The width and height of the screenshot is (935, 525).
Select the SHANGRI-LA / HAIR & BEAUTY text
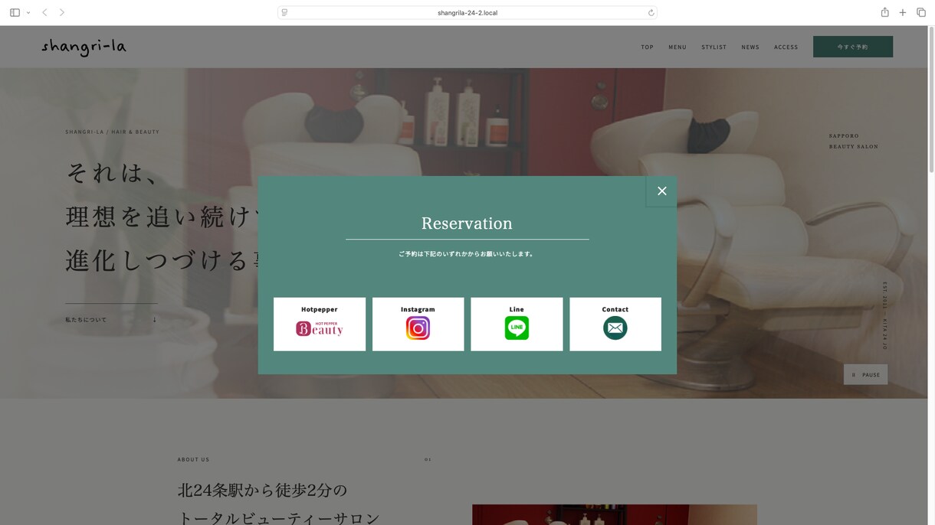coord(113,132)
